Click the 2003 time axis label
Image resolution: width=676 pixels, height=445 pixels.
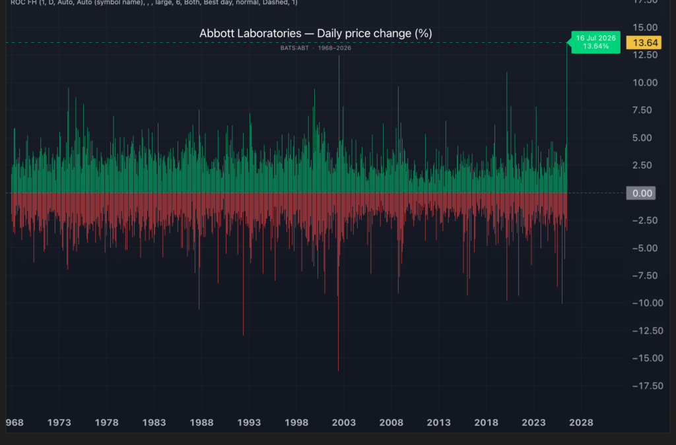click(343, 423)
